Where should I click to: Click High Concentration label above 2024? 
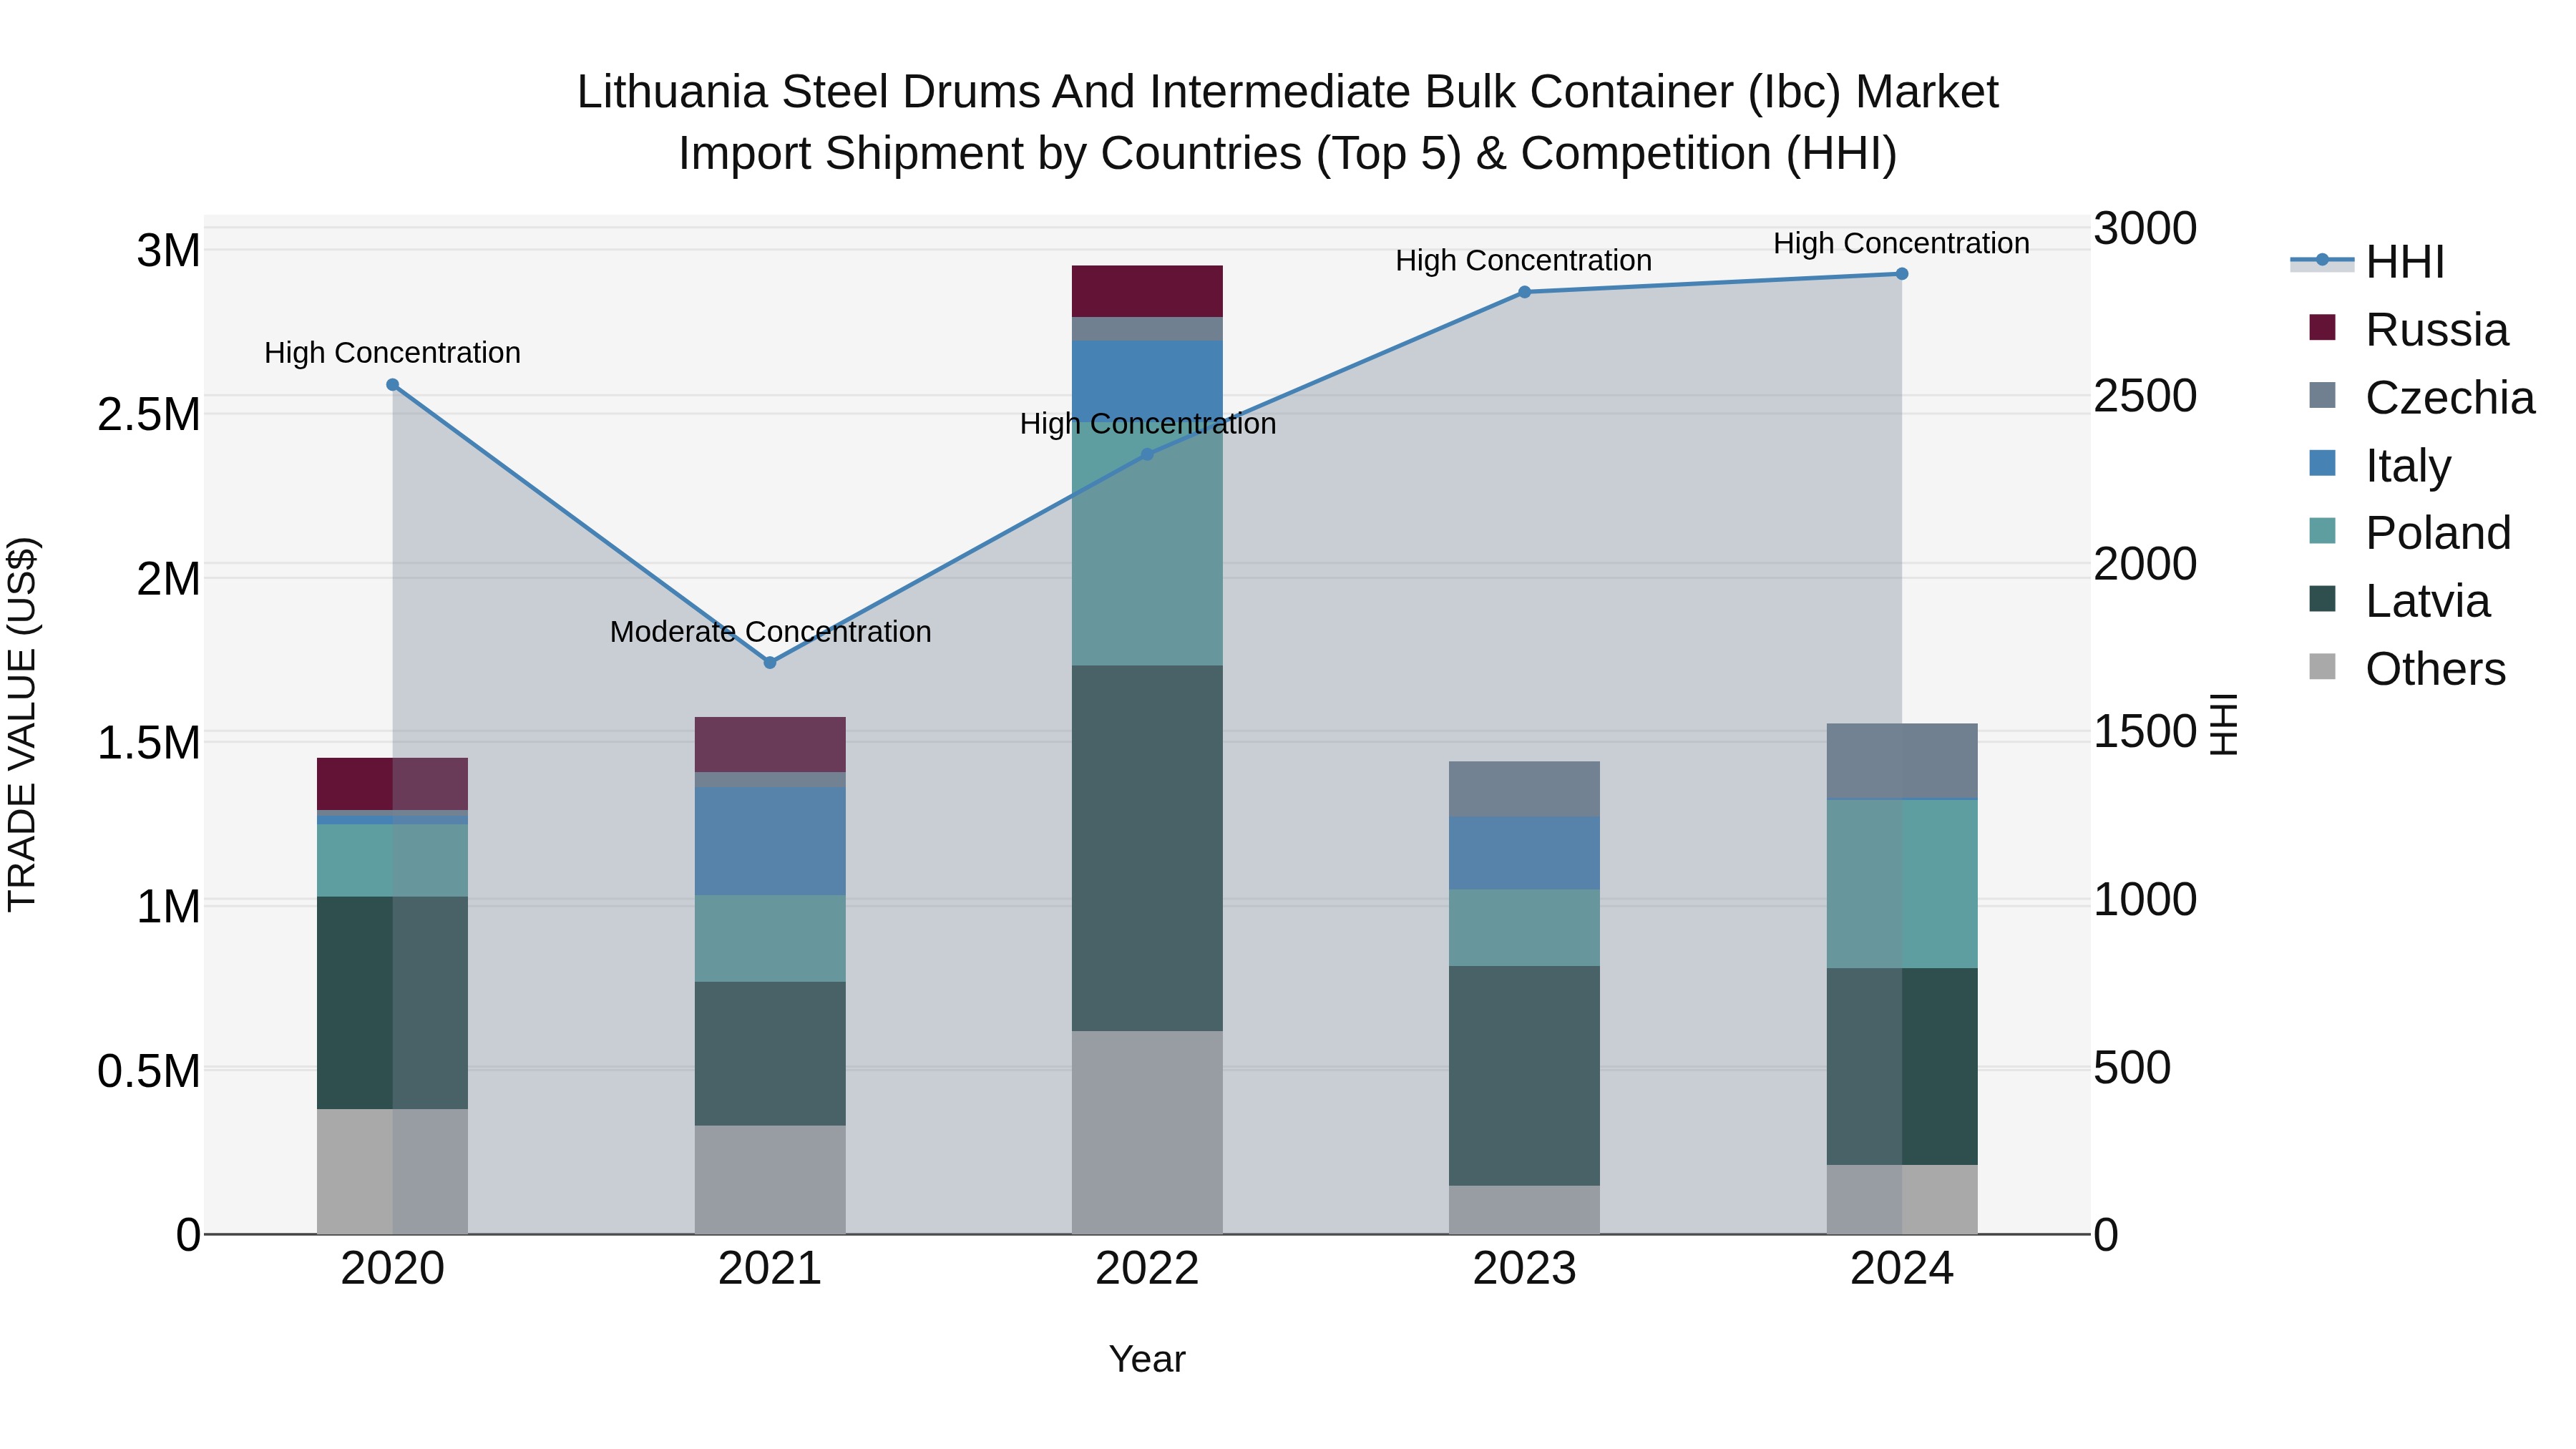[1901, 243]
